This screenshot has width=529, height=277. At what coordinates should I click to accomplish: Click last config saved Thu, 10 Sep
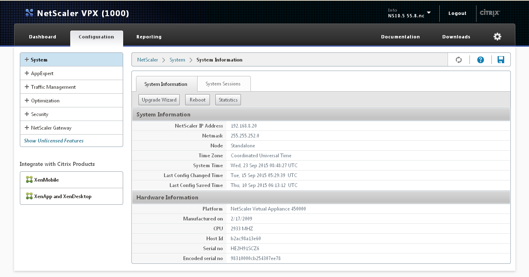tap(264, 185)
